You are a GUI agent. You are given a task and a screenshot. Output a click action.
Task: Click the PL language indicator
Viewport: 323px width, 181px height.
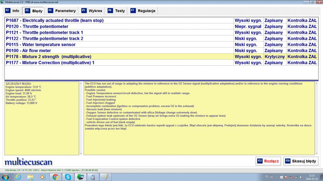[x=267, y=177]
